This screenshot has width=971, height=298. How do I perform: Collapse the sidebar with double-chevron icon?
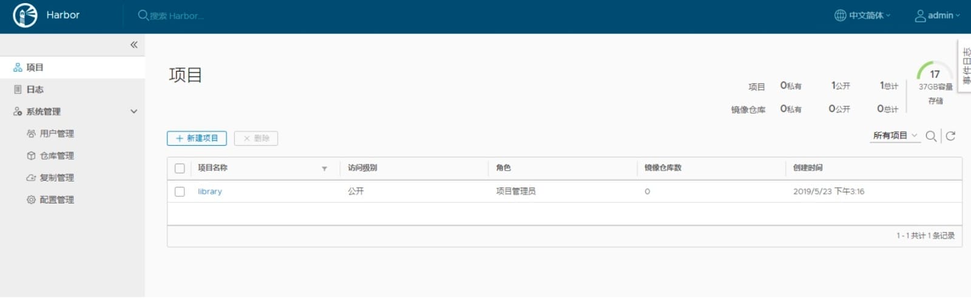point(134,45)
